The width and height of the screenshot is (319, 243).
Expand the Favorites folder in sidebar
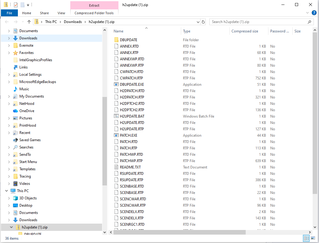(9, 53)
